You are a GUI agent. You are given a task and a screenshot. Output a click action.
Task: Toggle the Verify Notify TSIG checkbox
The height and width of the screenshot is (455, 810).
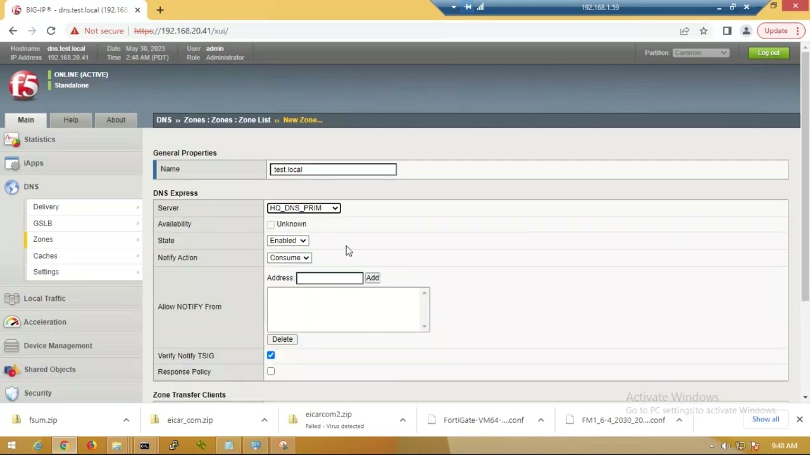coord(271,355)
